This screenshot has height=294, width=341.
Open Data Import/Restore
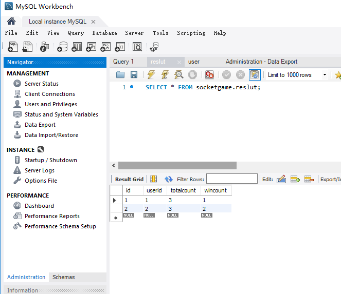pyautogui.click(x=51, y=135)
